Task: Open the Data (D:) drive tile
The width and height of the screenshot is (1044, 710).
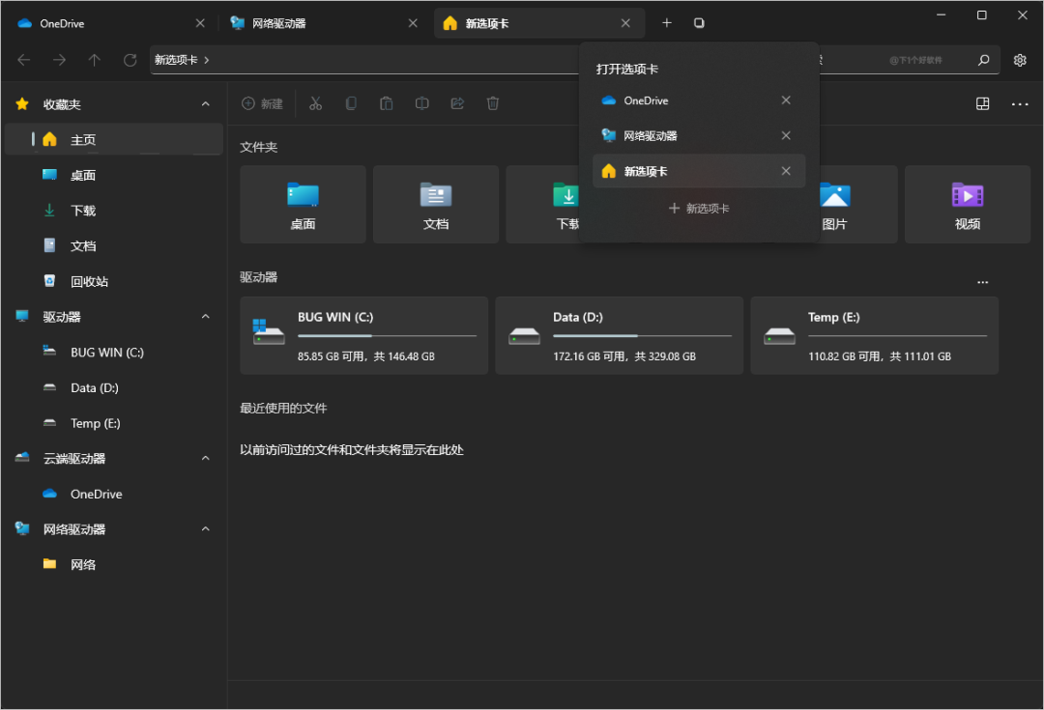Action: [619, 335]
